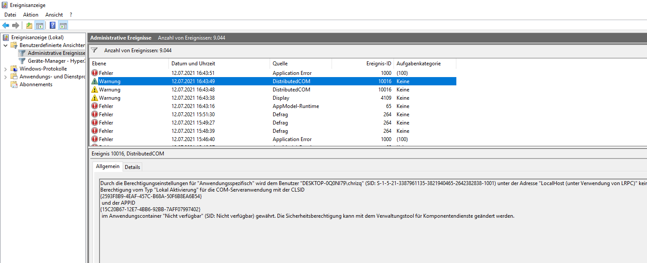647x263 pixels.
Task: Click warning icon of the Display event row
Action: (95, 98)
